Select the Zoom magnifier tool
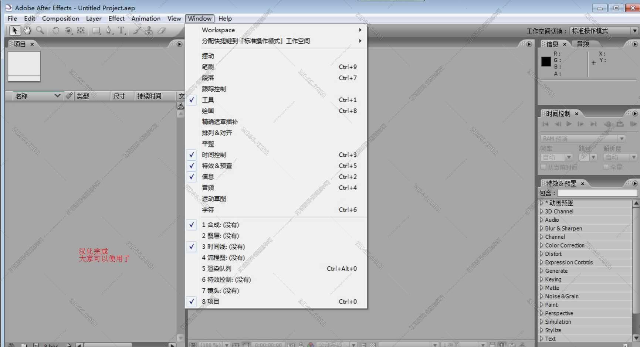 point(40,30)
